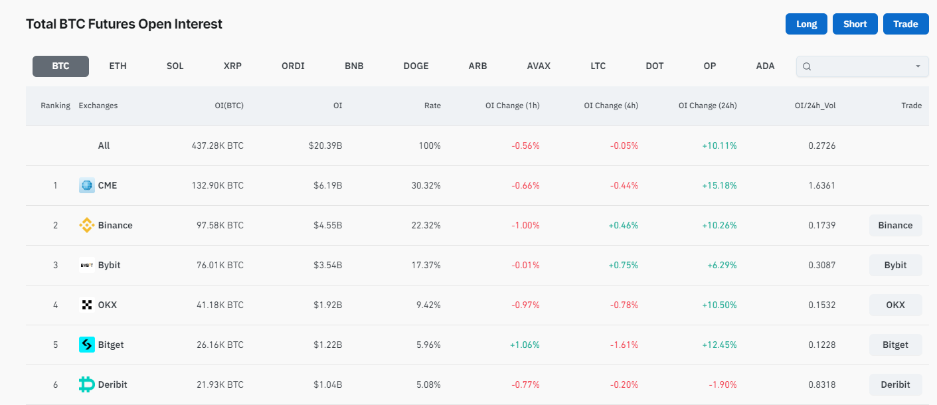Viewport: 937px width, 405px height.
Task: Choose the DOGE coin tab
Action: point(416,66)
